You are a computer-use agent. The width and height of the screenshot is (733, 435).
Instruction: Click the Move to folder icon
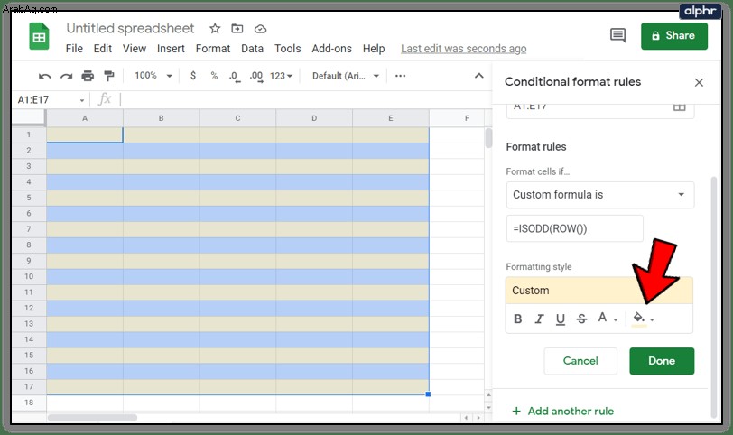[x=237, y=29]
